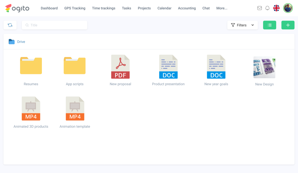Click the UK flag language selector
Image resolution: width=298 pixels, height=173 pixels.
[x=276, y=8]
